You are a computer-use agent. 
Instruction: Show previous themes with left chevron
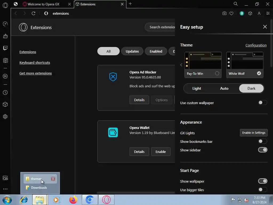click(181, 65)
